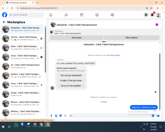Send quick reply 'Sorry, it's not available.'

pos(71,86)
